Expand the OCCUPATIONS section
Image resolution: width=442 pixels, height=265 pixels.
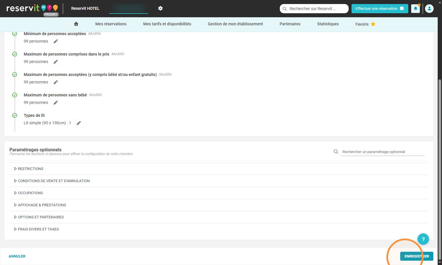pos(219,193)
